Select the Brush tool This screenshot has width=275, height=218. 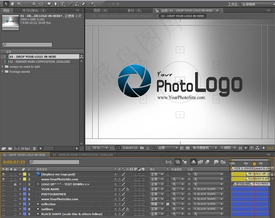tap(71, 4)
